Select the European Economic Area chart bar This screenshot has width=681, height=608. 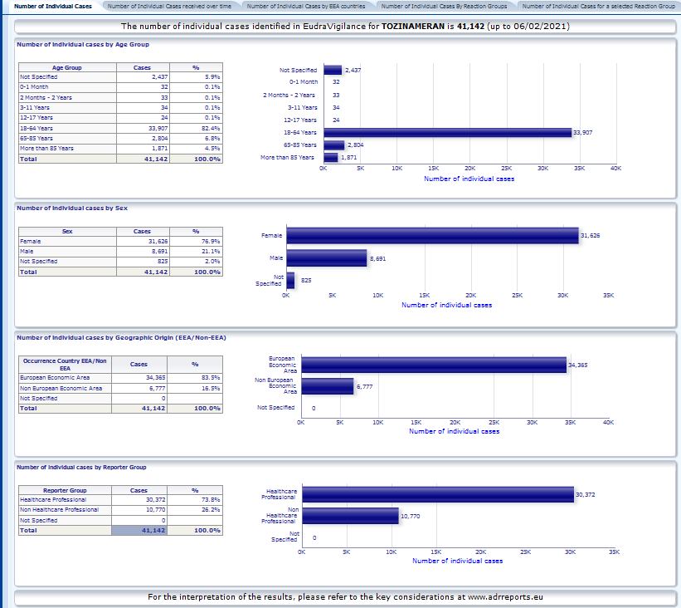(x=433, y=364)
